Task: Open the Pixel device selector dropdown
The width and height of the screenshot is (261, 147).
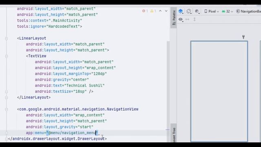Action: 212,11
